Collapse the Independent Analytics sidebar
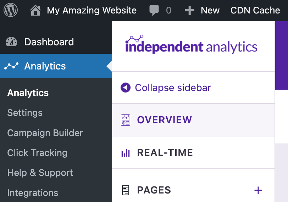Screen dimensions: 288x202 point(166,88)
